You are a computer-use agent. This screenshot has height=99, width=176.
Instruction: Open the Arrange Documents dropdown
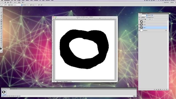point(20,2)
